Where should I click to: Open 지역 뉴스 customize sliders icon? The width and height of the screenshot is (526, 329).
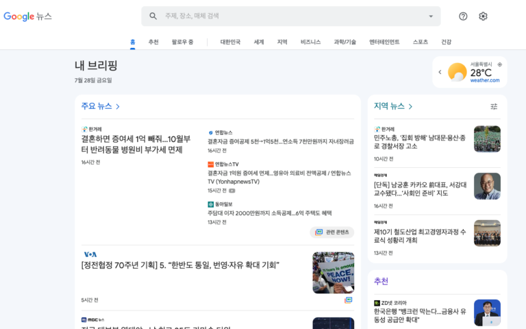(494, 106)
